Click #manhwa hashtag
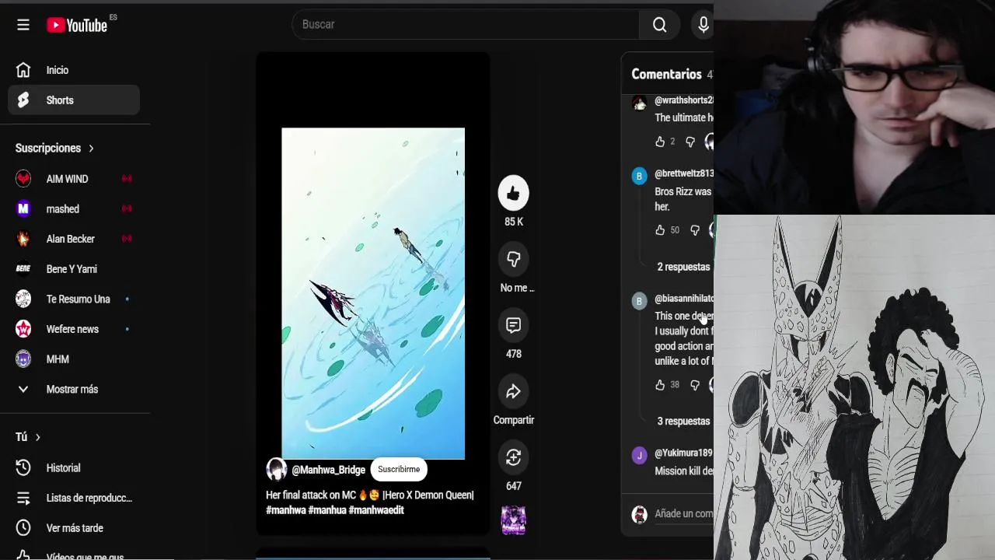The height and width of the screenshot is (560, 995). (x=285, y=510)
